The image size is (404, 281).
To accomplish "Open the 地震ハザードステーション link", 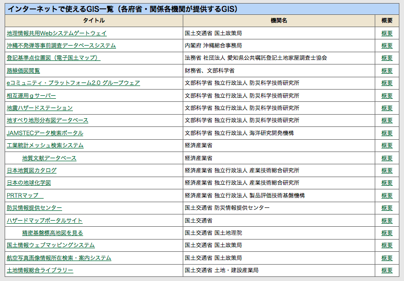I will coord(40,108).
